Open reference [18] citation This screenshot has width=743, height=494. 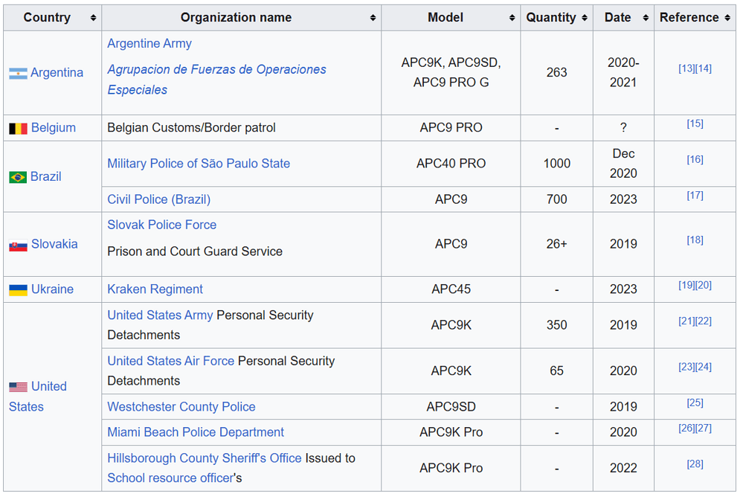pyautogui.click(x=695, y=240)
